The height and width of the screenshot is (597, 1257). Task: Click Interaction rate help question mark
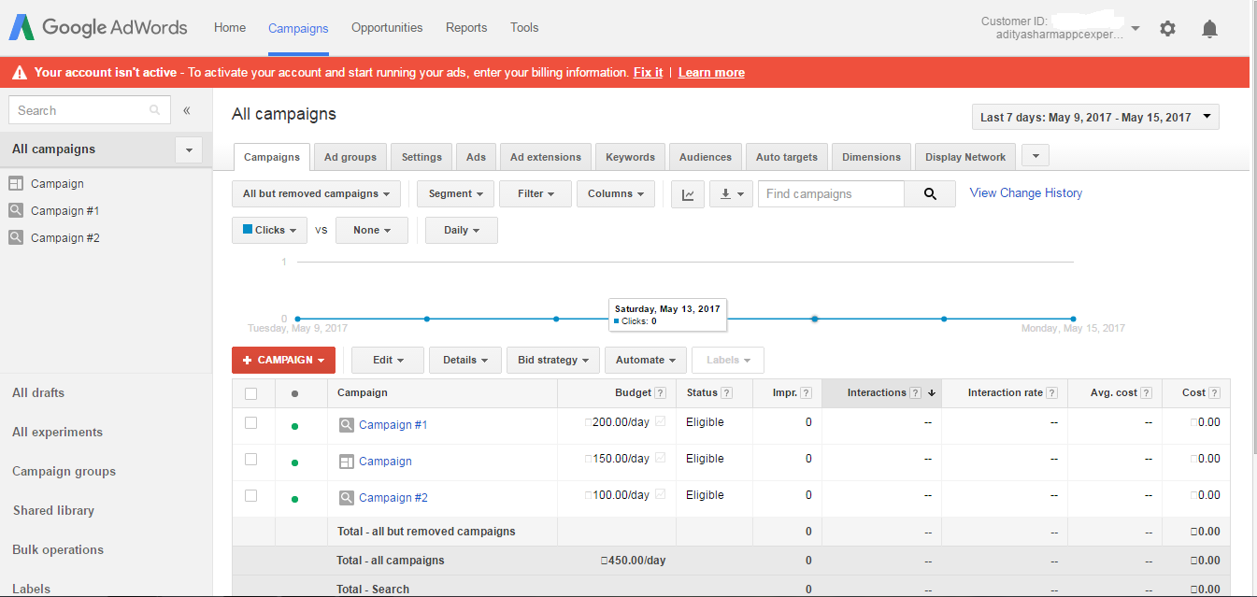coord(1052,393)
